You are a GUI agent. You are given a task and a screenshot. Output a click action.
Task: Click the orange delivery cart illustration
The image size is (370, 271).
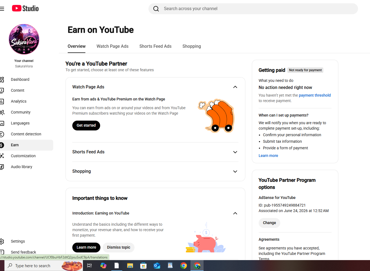(217, 116)
